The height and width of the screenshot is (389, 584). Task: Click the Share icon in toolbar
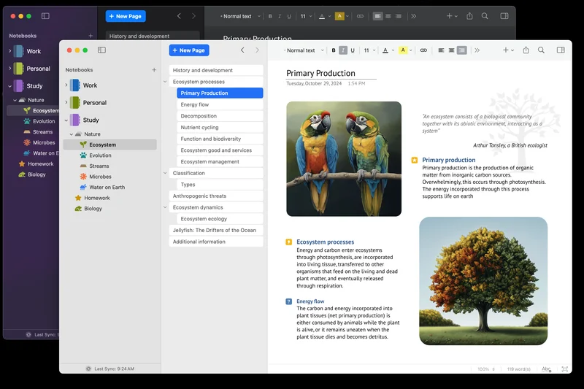pos(526,50)
